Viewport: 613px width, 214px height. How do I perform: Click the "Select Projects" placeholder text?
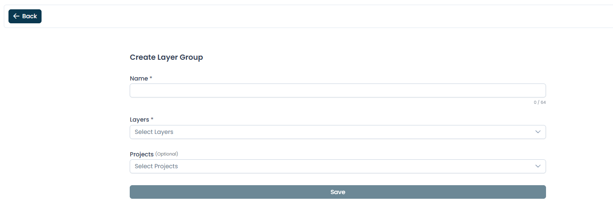(x=156, y=166)
